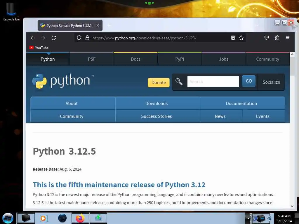
Task: Select the Python Release browser tab
Action: (x=70, y=25)
